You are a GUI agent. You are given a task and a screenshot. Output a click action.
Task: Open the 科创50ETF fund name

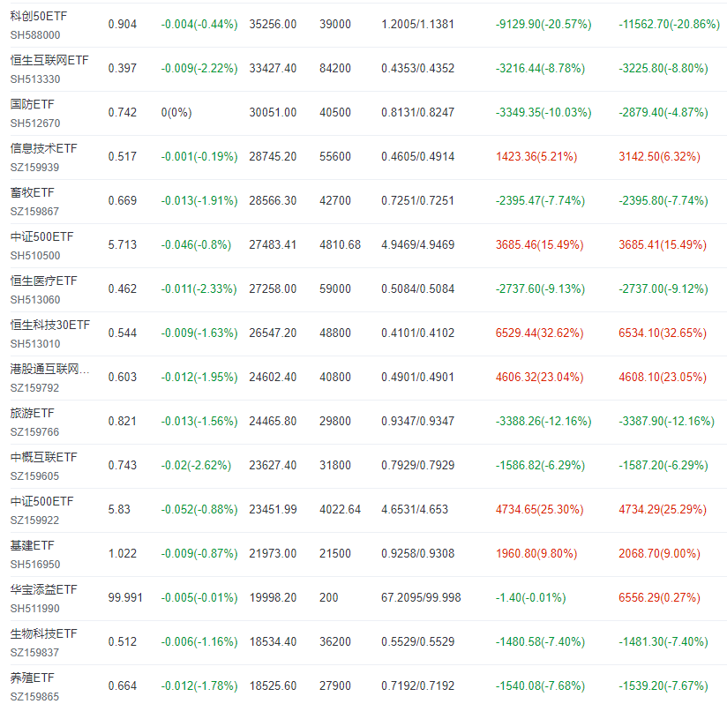[x=39, y=16]
